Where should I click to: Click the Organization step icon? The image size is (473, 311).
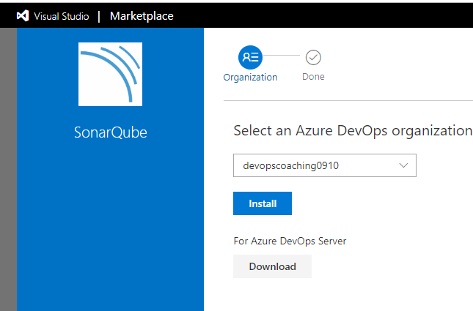click(x=250, y=56)
